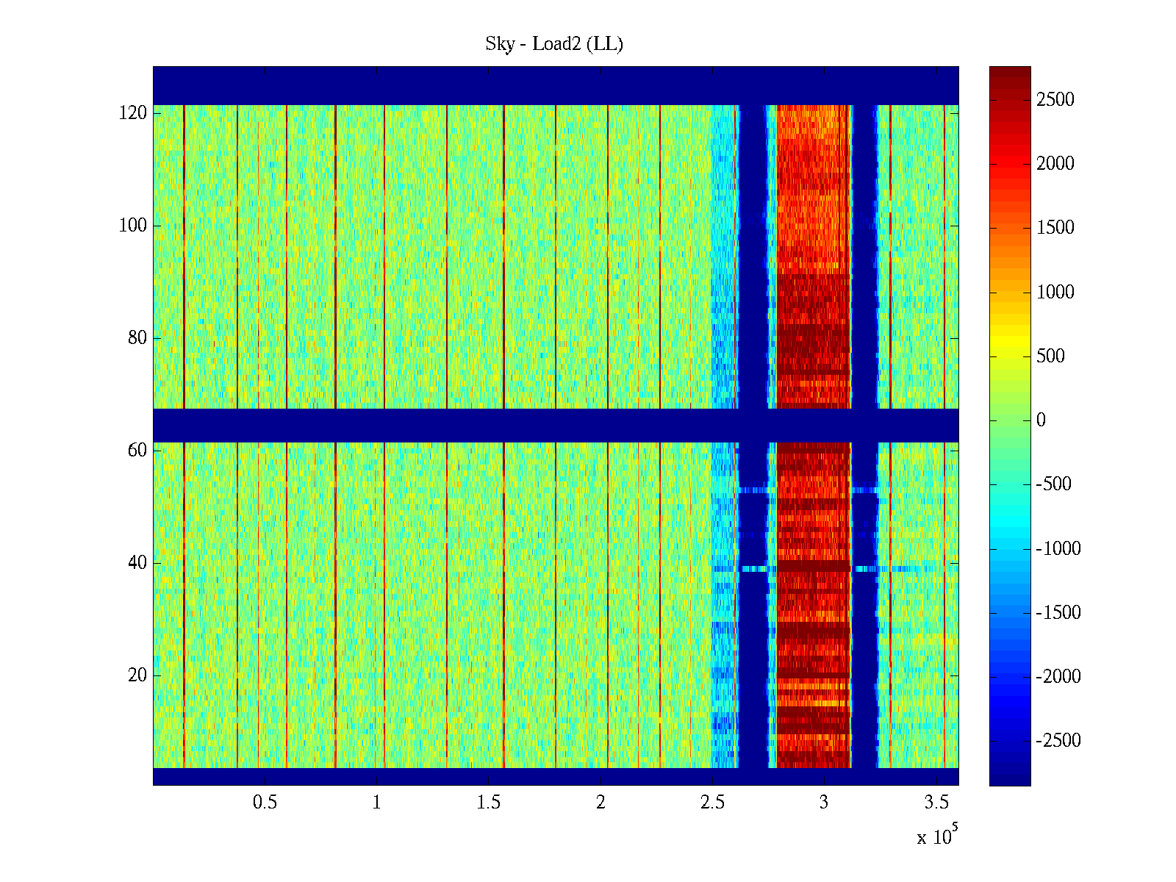Image resolution: width=1176 pixels, height=882 pixels.
Task: Click the colorbar label -1500
Action: click(x=1058, y=613)
